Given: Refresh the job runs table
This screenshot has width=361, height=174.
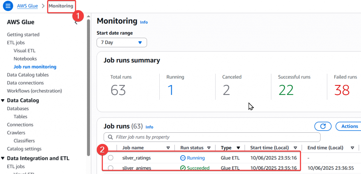Looking at the screenshot, I should pos(323,126).
